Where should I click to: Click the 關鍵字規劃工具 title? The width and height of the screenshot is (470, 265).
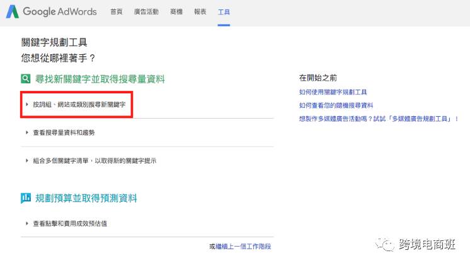[54, 42]
